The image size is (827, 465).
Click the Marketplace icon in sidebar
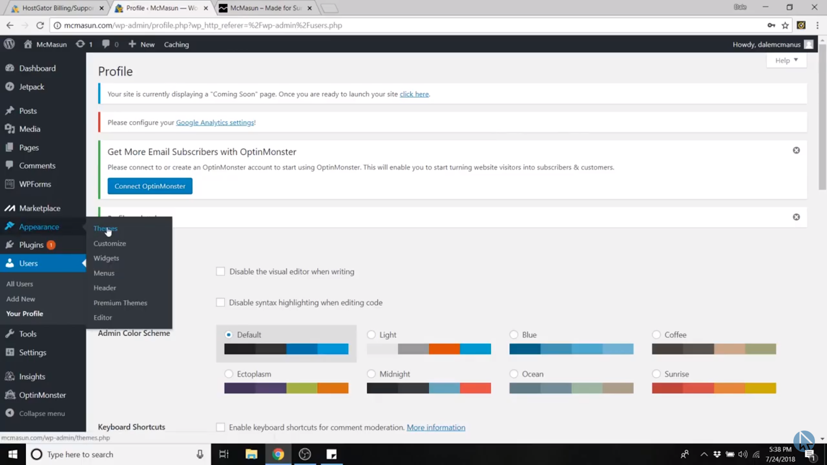click(x=9, y=208)
